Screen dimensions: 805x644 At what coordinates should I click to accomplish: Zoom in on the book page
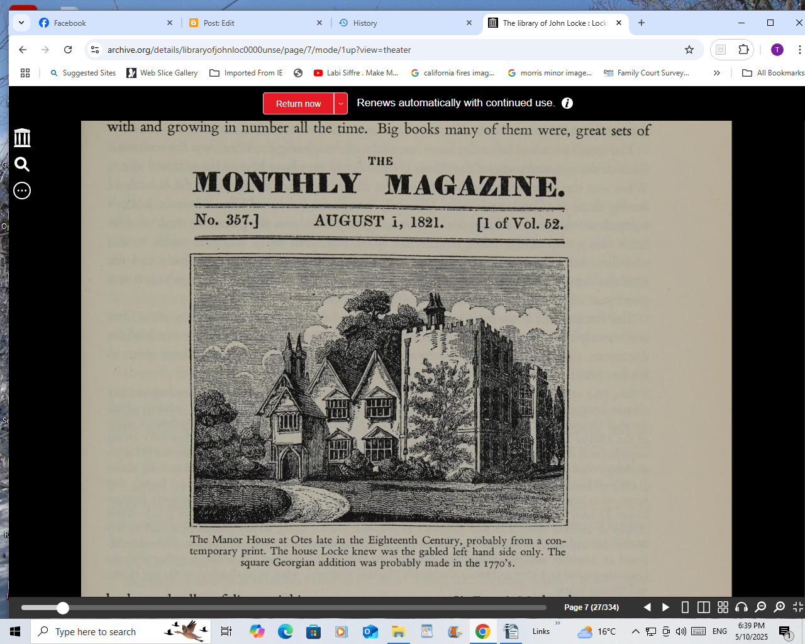[779, 607]
